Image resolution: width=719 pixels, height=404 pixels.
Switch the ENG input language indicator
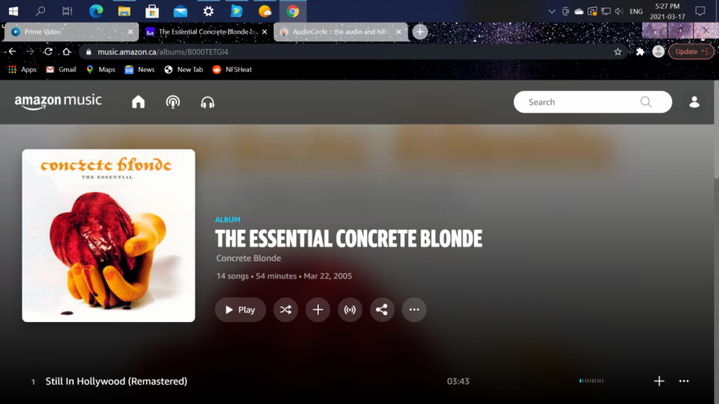click(x=636, y=11)
